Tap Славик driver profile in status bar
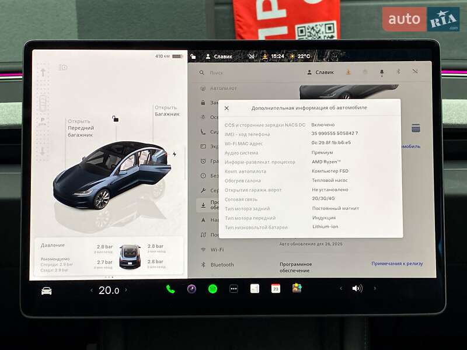Viewport: 467px width, 350px height. [x=219, y=56]
